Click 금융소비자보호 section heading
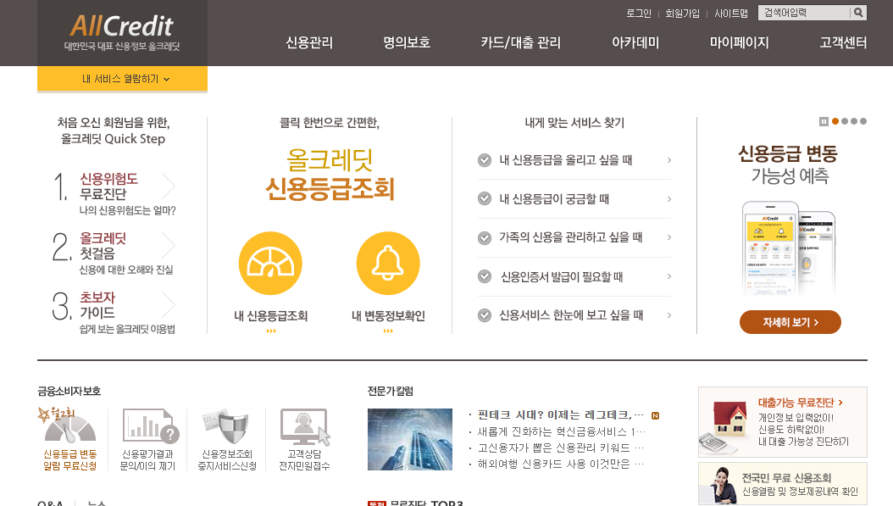893x506 pixels. (69, 392)
